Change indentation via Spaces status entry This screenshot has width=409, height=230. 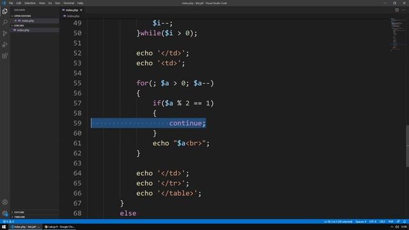(x=360, y=222)
